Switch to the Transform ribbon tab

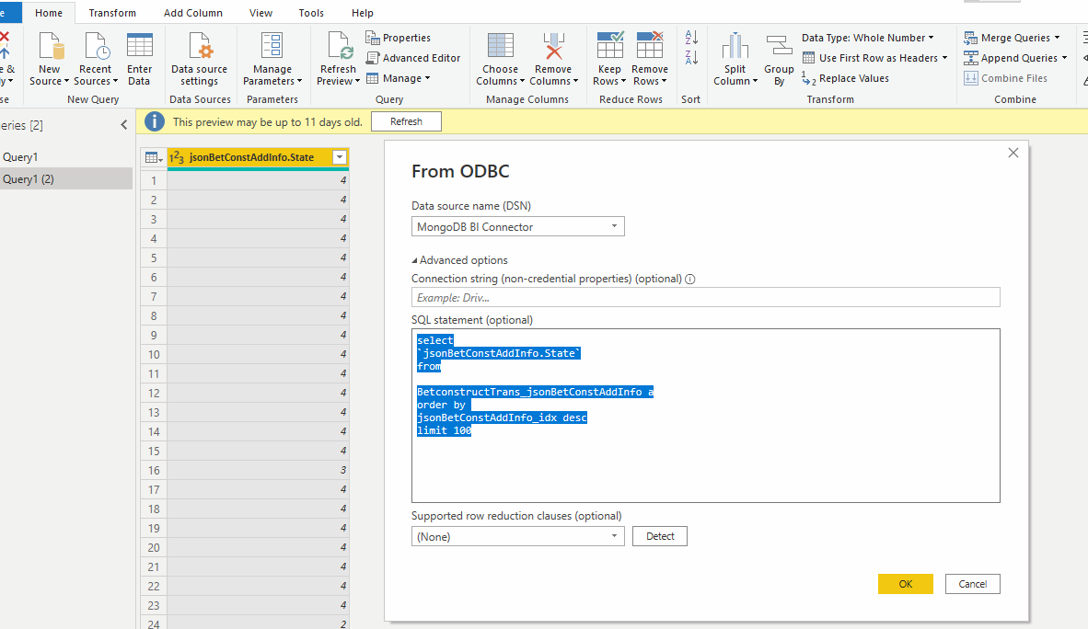tap(112, 13)
